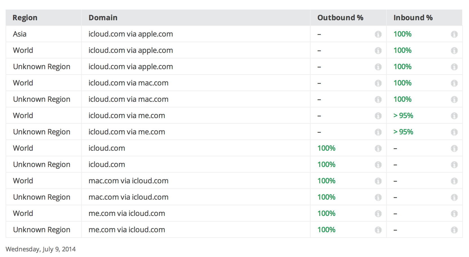Click Outbound info icon for World mac.com via icloud.com

pos(378,181)
